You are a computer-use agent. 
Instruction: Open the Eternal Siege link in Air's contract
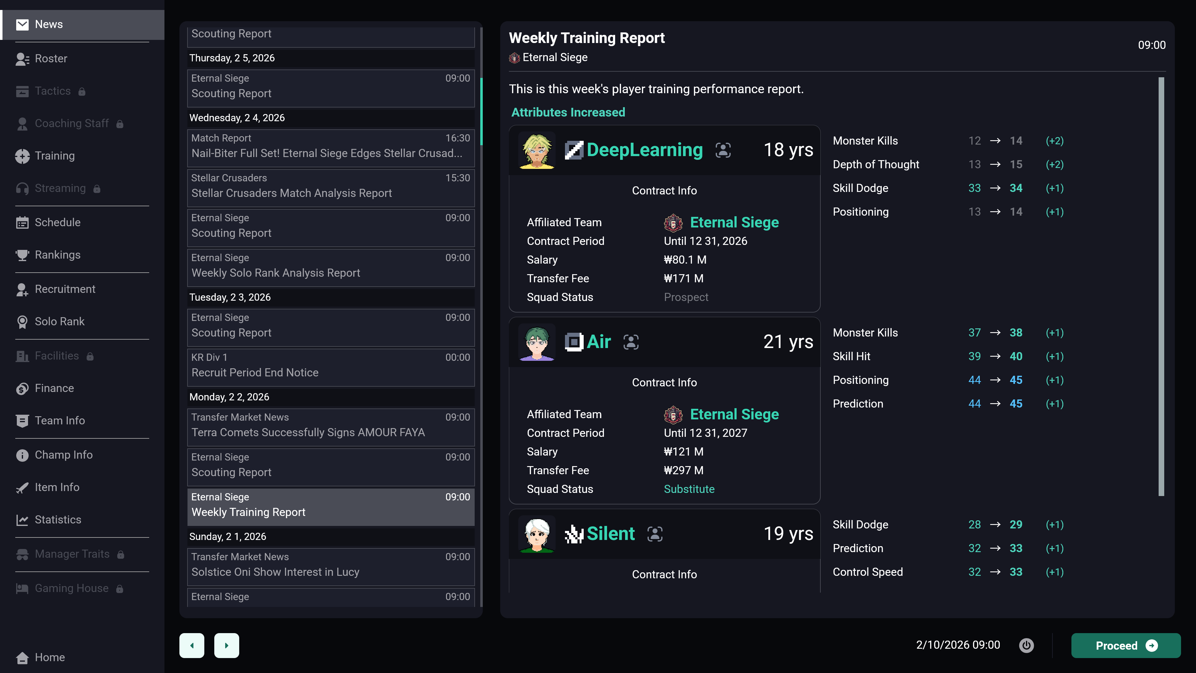(734, 414)
